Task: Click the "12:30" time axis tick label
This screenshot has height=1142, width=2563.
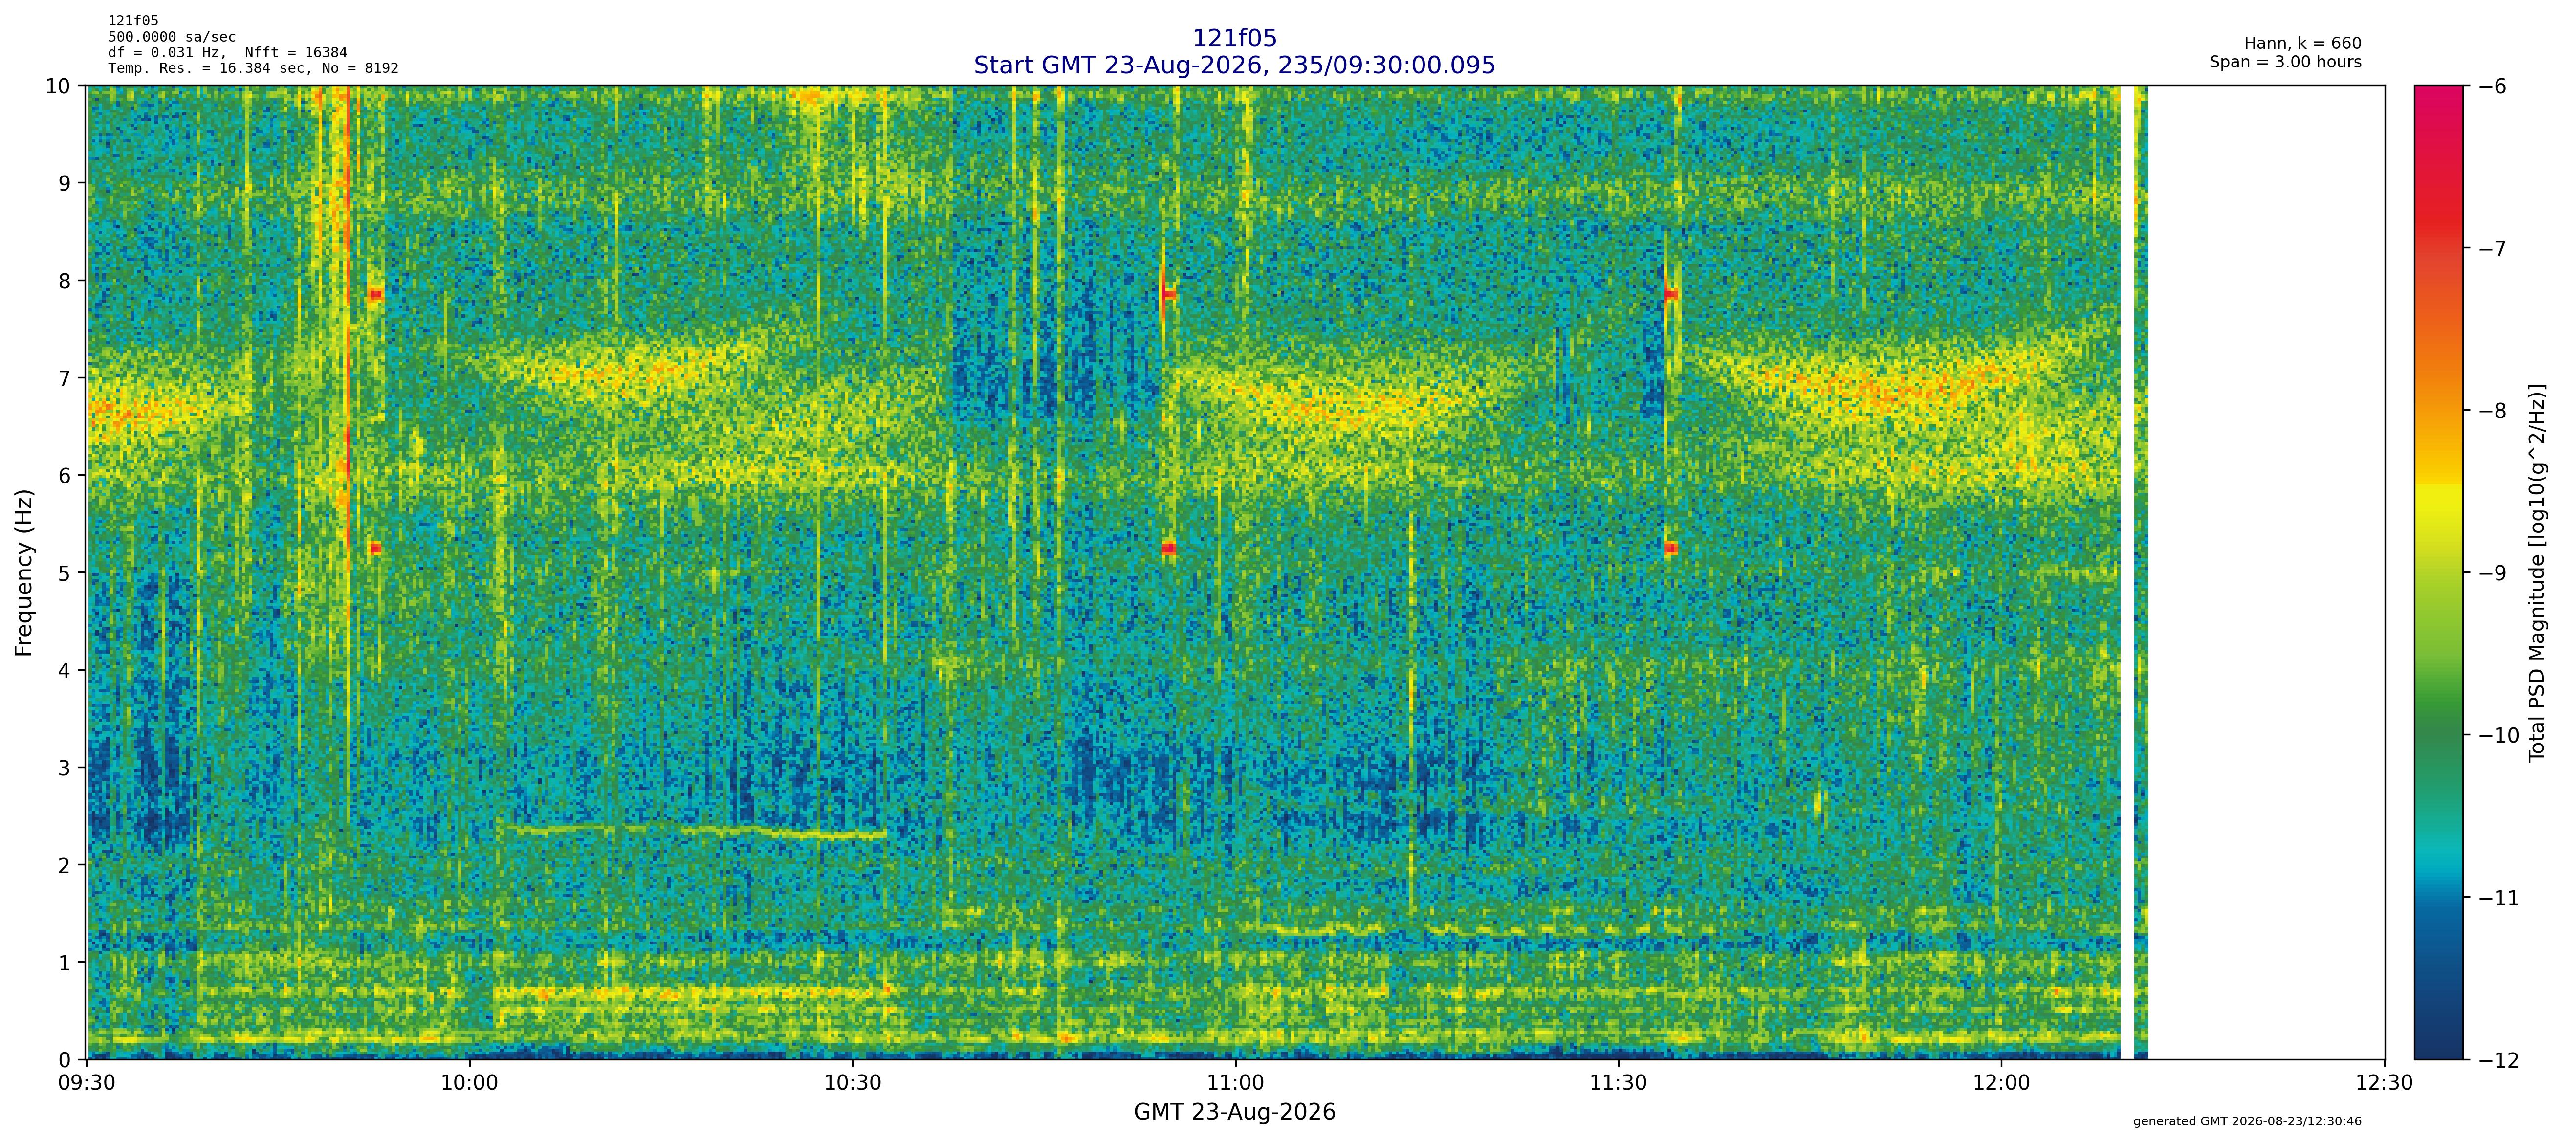Action: click(x=2385, y=1083)
